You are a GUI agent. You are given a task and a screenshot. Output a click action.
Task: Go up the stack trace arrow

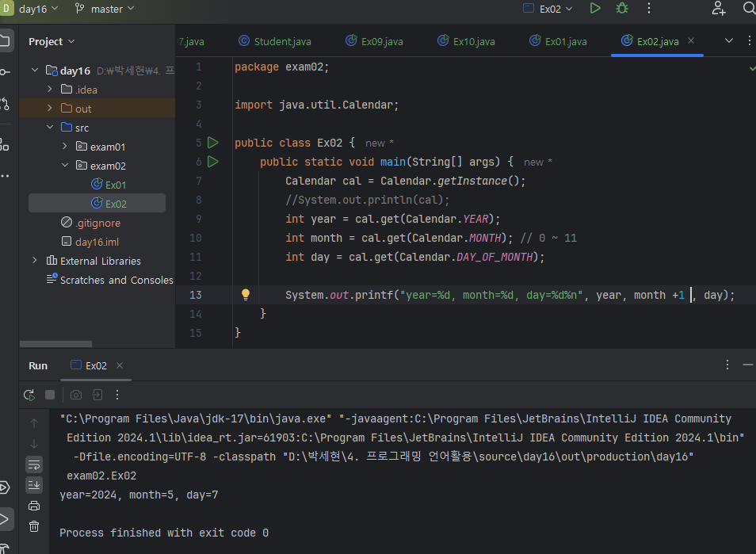tap(34, 423)
